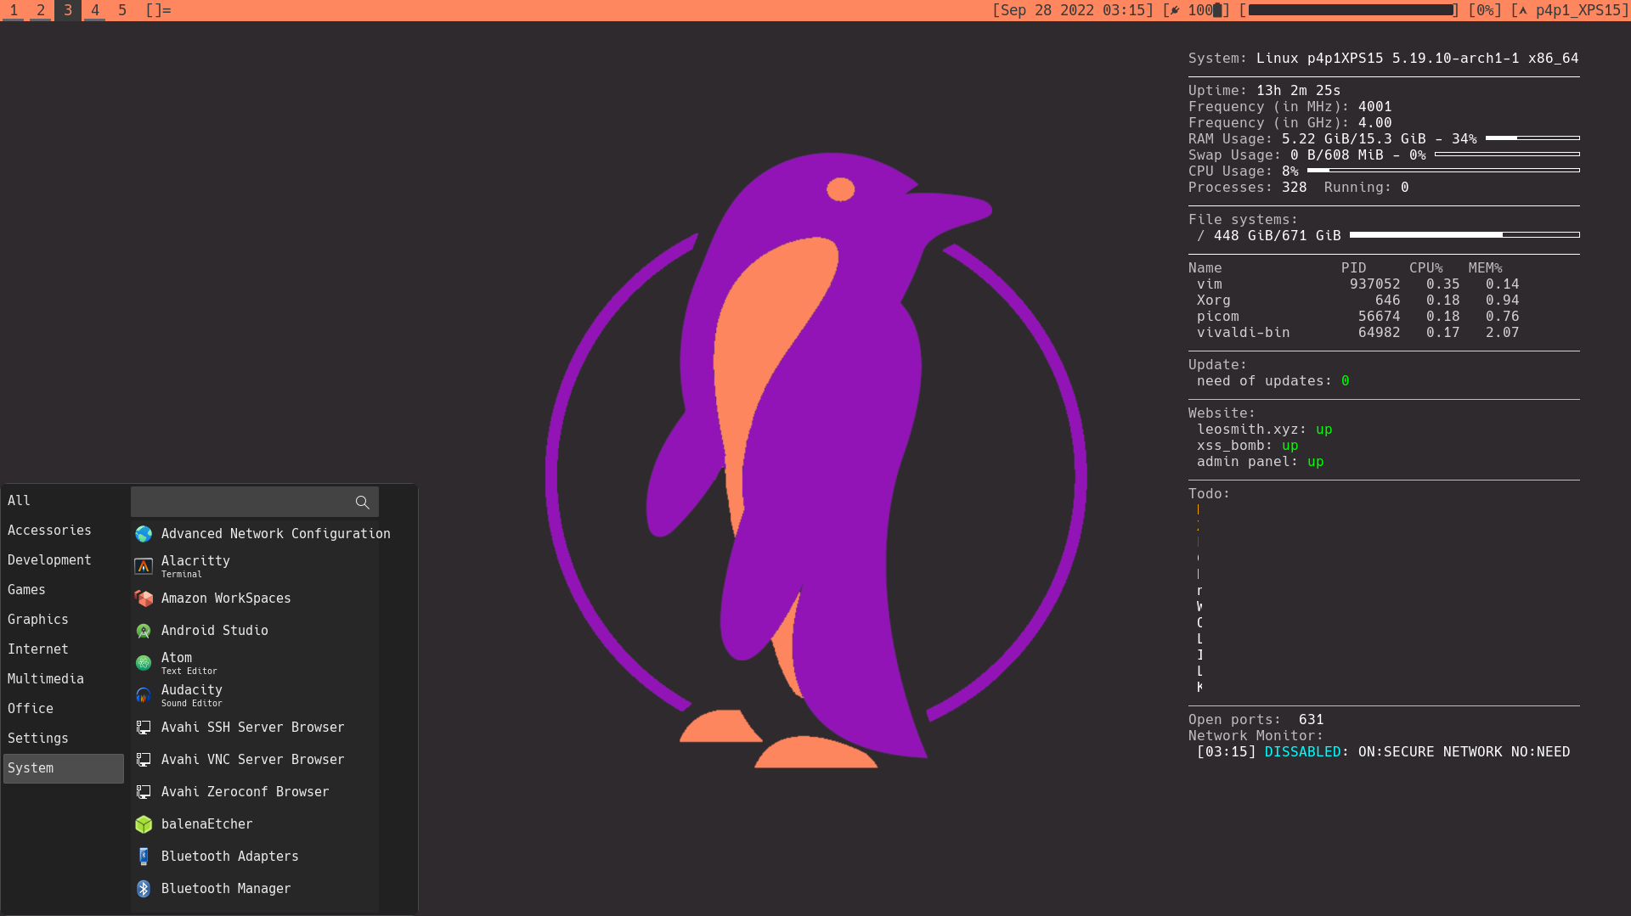Open the Multimedia category

tap(46, 679)
